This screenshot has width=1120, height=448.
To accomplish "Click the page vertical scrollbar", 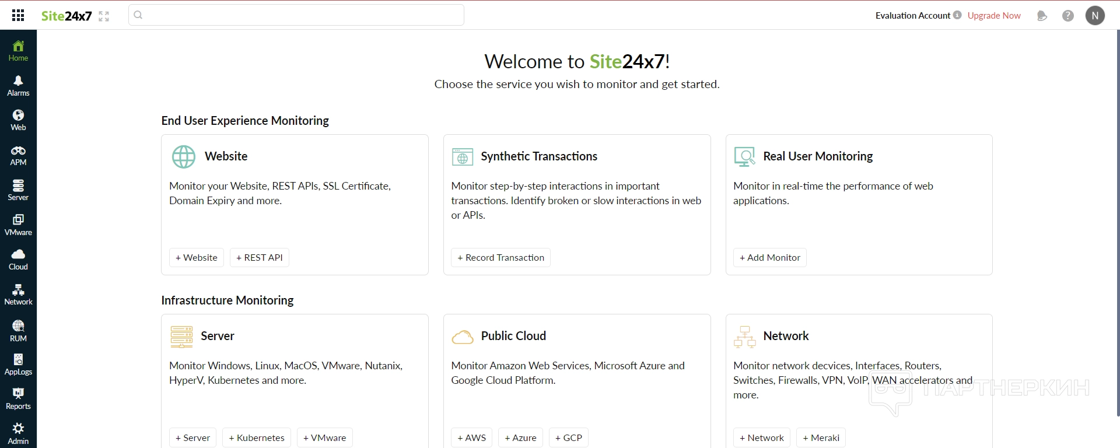I will 1117,222.
